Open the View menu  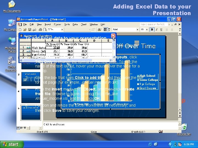(39, 24)
